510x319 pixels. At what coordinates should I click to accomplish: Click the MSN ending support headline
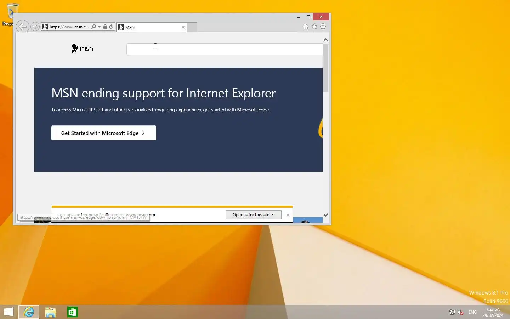[x=163, y=93]
